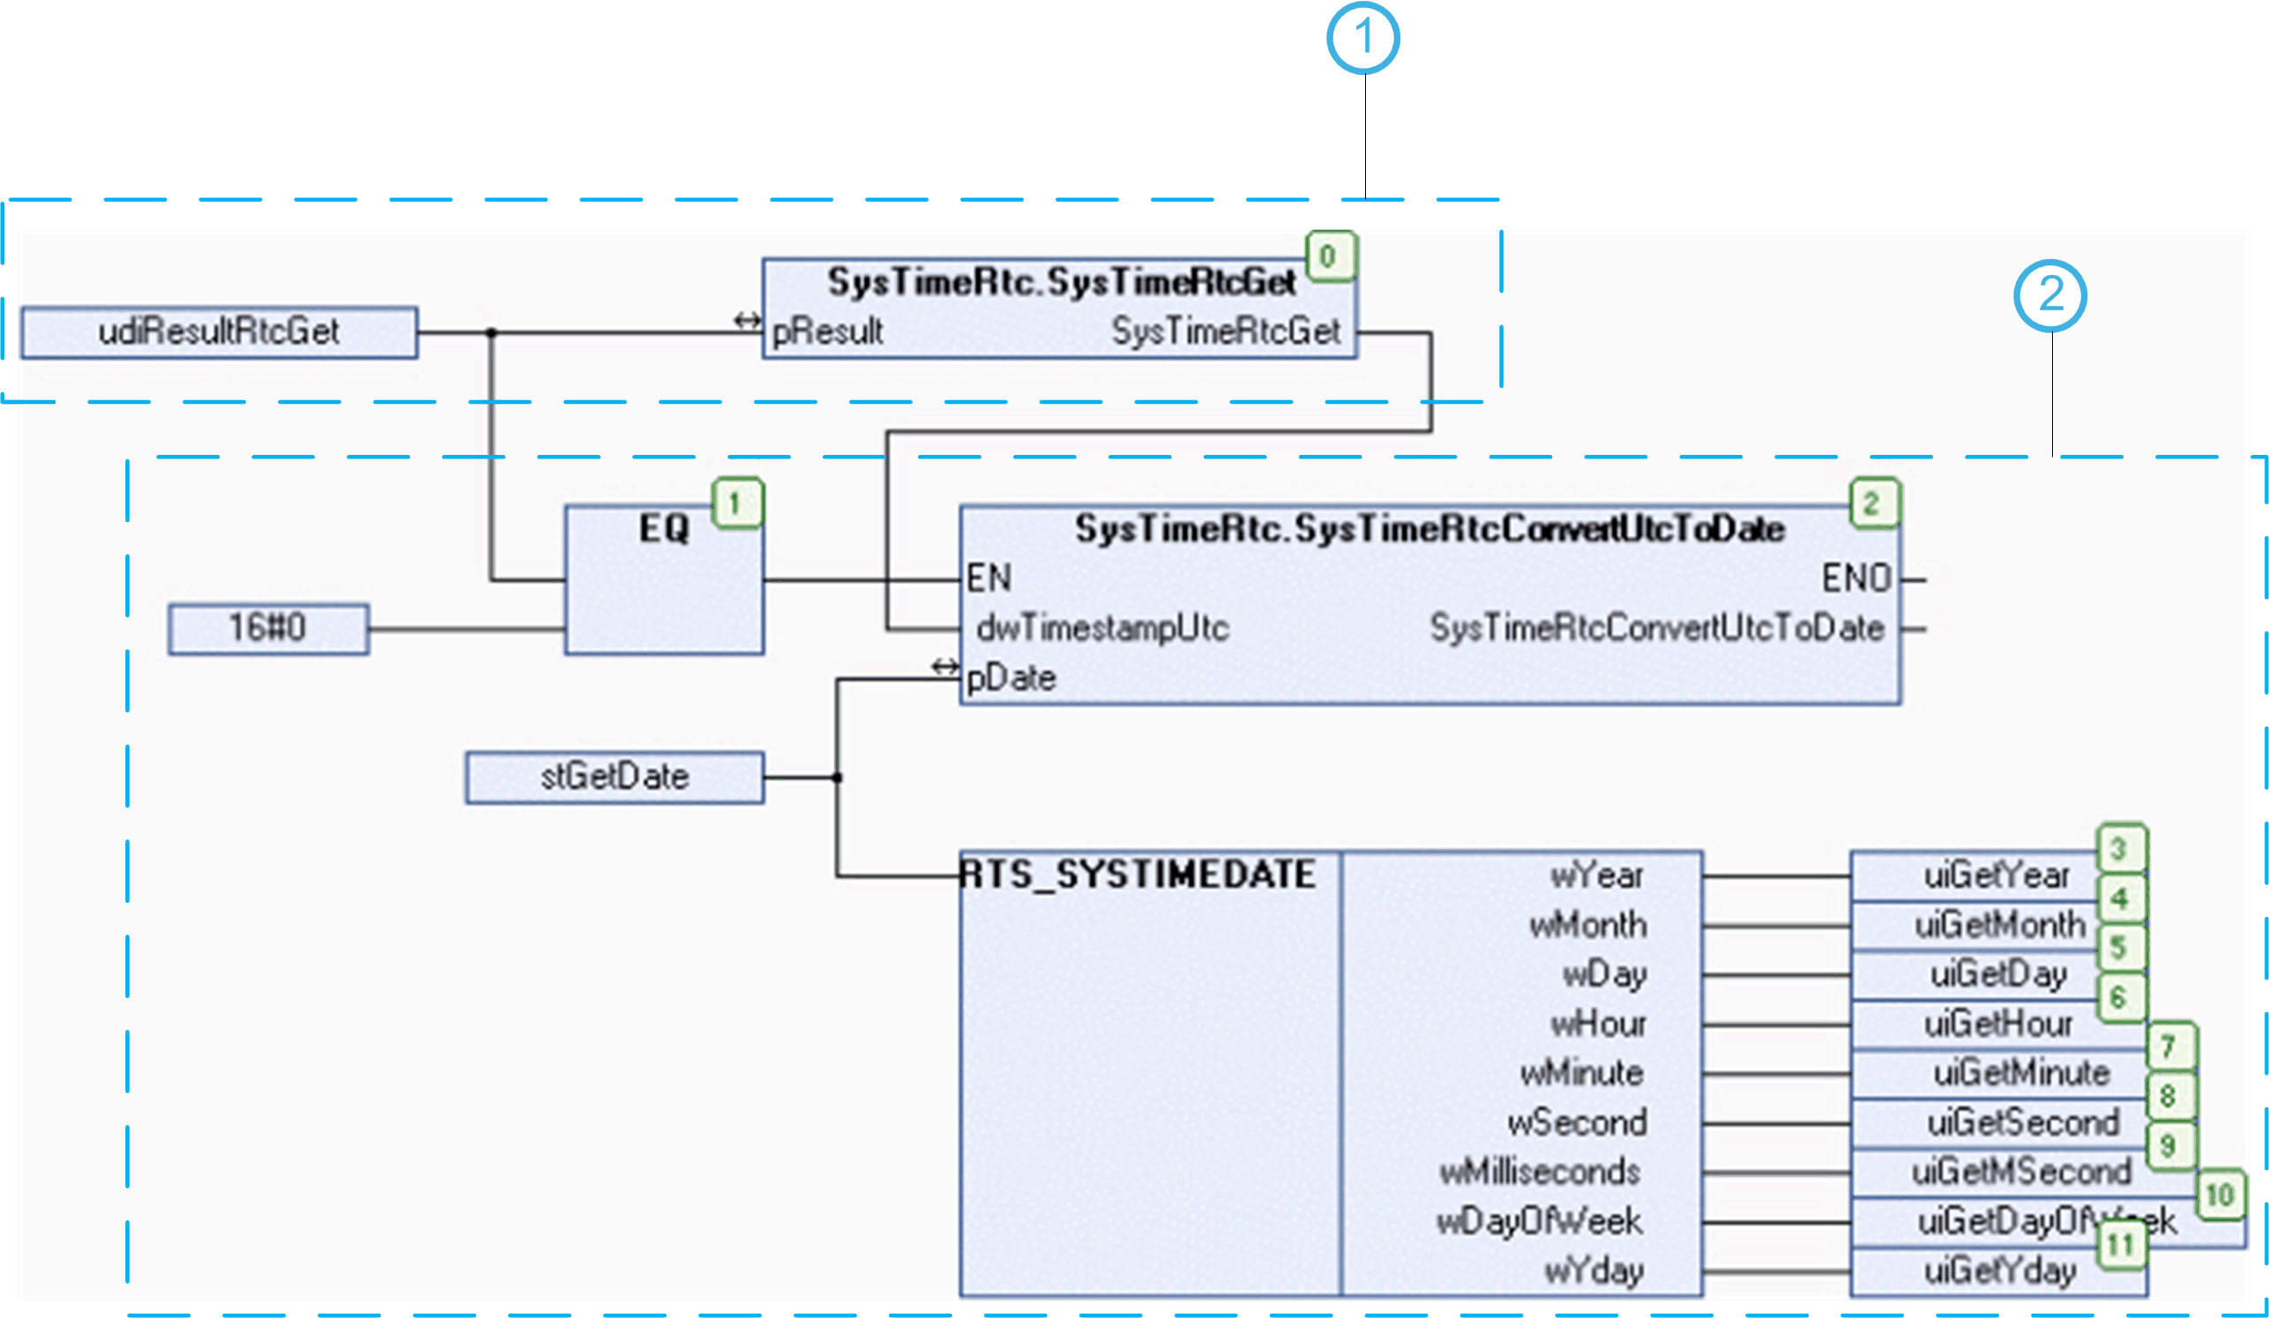Click the blue circled callout number 2
The image size is (2269, 1318).
(x=2050, y=294)
